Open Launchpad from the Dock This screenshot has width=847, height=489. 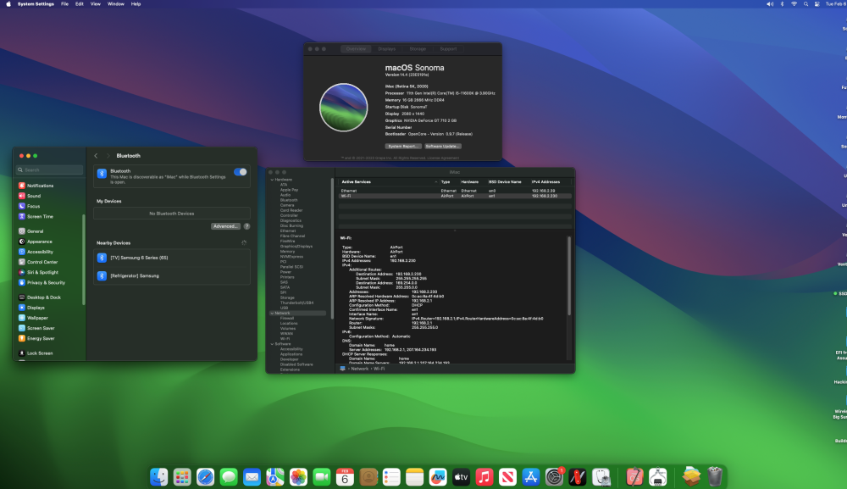(x=182, y=477)
